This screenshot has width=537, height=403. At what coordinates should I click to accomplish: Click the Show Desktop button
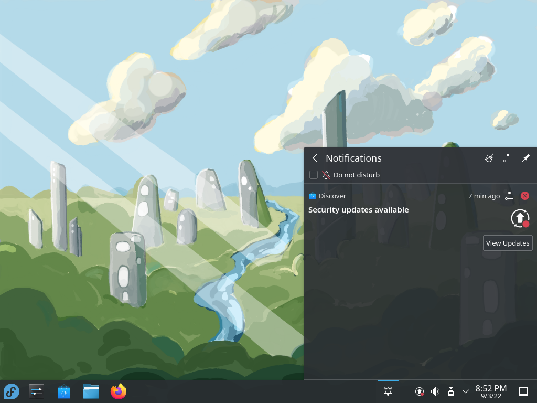[523, 391]
